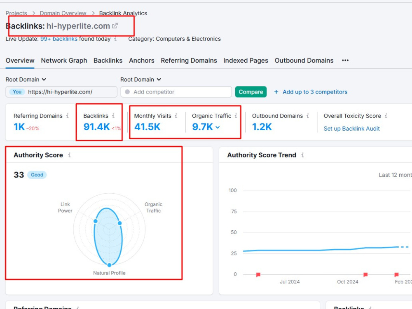This screenshot has height=309, width=412.
Task: Click the Good authority score badge
Action: tap(37, 175)
